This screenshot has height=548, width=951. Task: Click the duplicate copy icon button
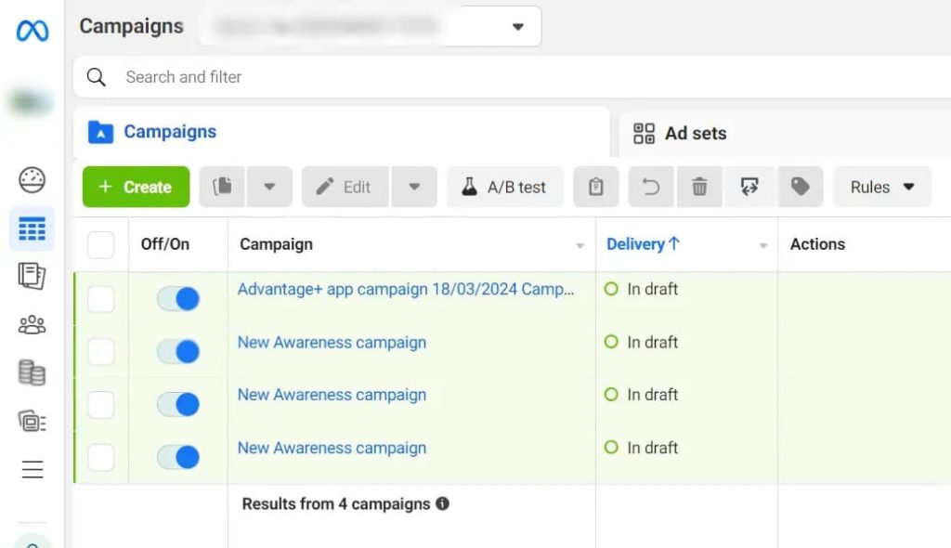tap(222, 187)
